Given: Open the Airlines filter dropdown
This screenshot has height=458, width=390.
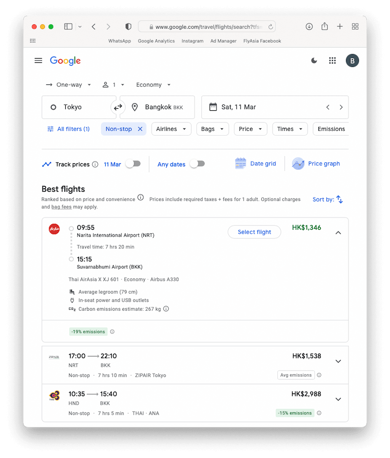Looking at the screenshot, I should (x=171, y=129).
